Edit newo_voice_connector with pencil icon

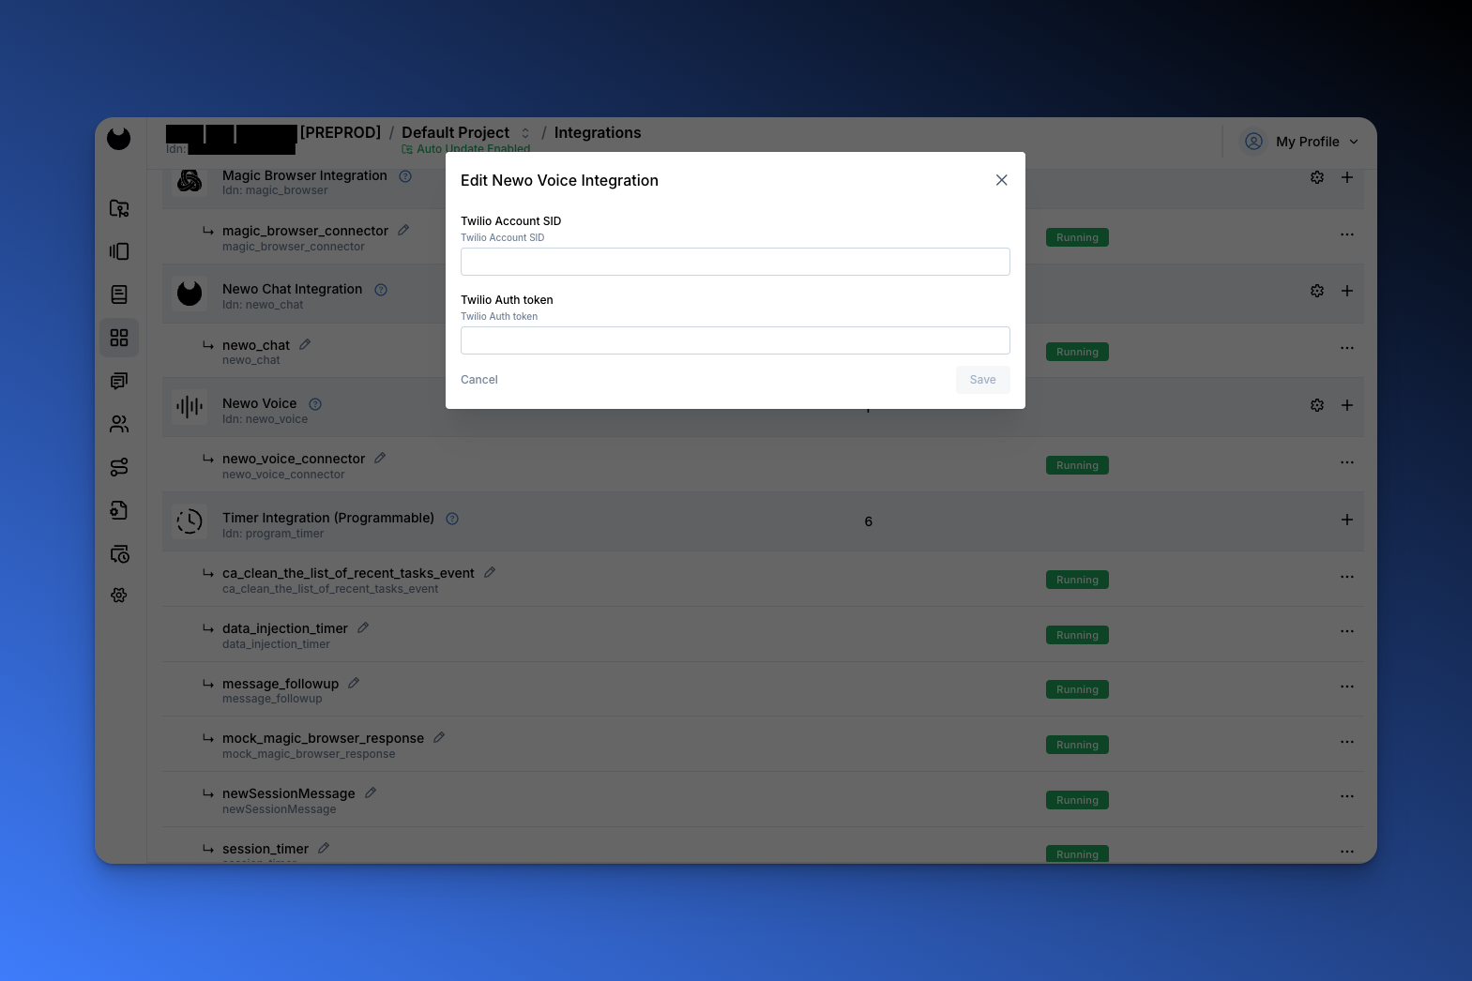click(x=380, y=458)
